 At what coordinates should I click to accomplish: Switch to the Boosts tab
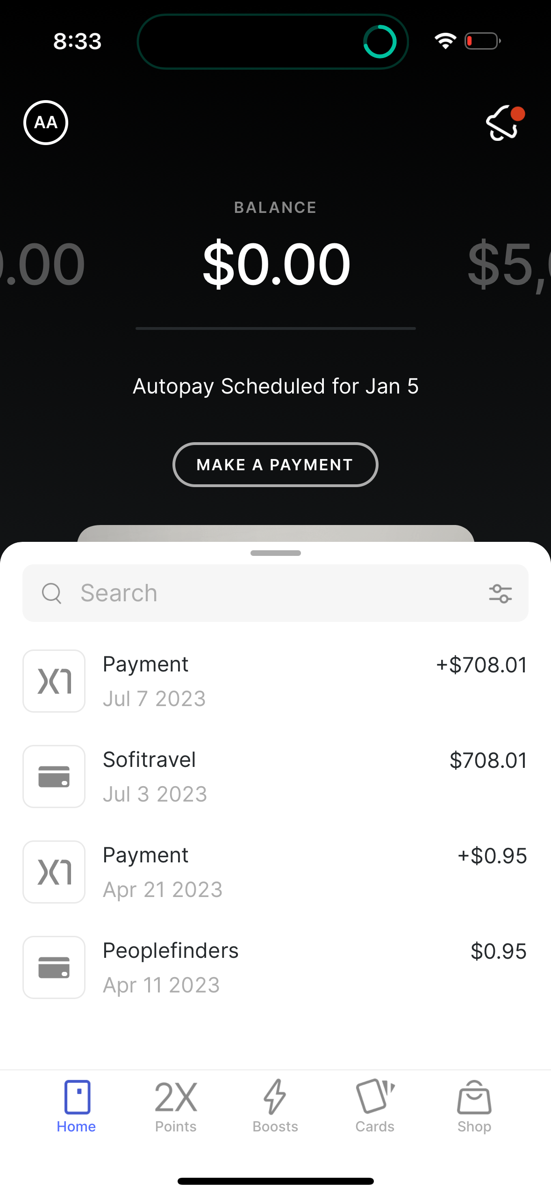coord(275,1106)
